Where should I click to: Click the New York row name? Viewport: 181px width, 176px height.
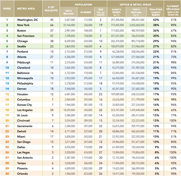click(x=23, y=25)
